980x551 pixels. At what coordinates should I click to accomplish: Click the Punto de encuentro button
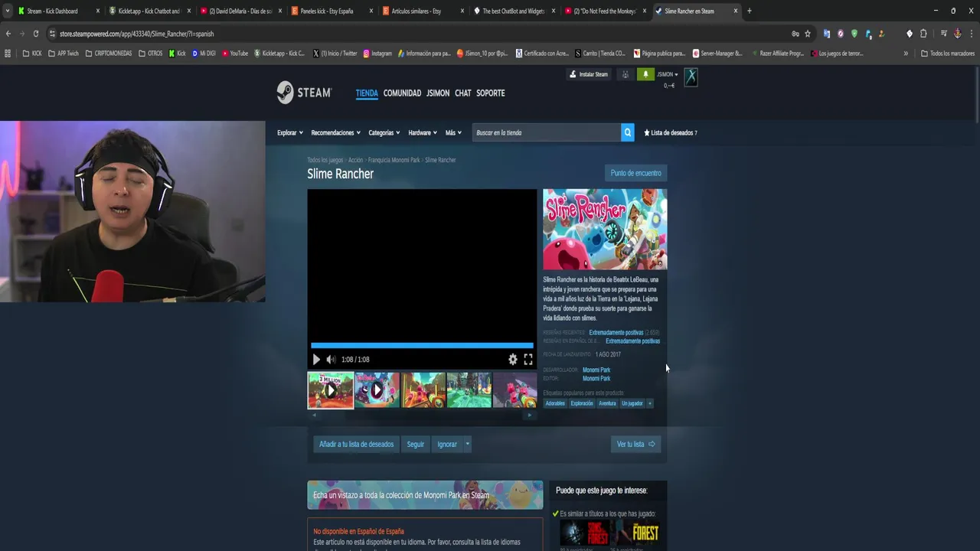point(635,173)
